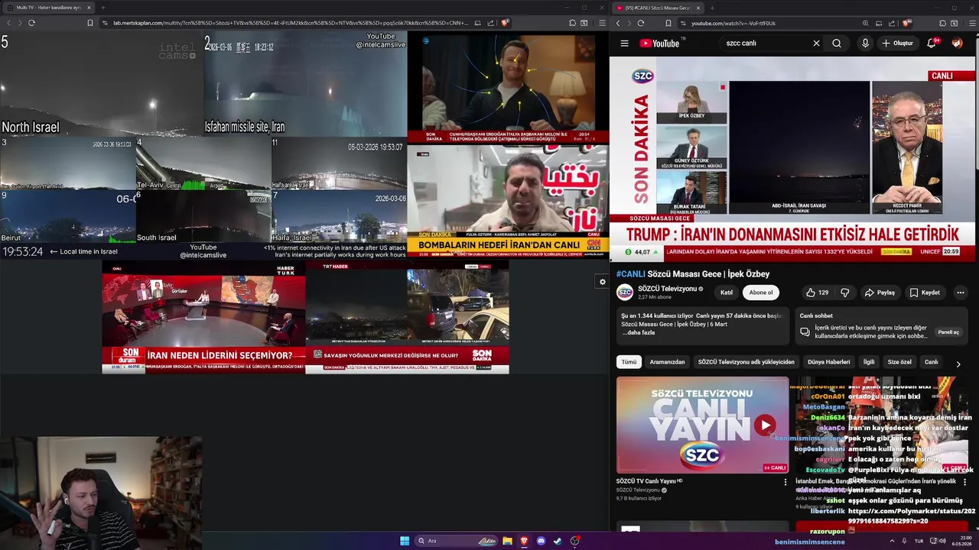The height and width of the screenshot is (550, 979).
Task: Open the live chat with Paneli aç
Action: 948,332
